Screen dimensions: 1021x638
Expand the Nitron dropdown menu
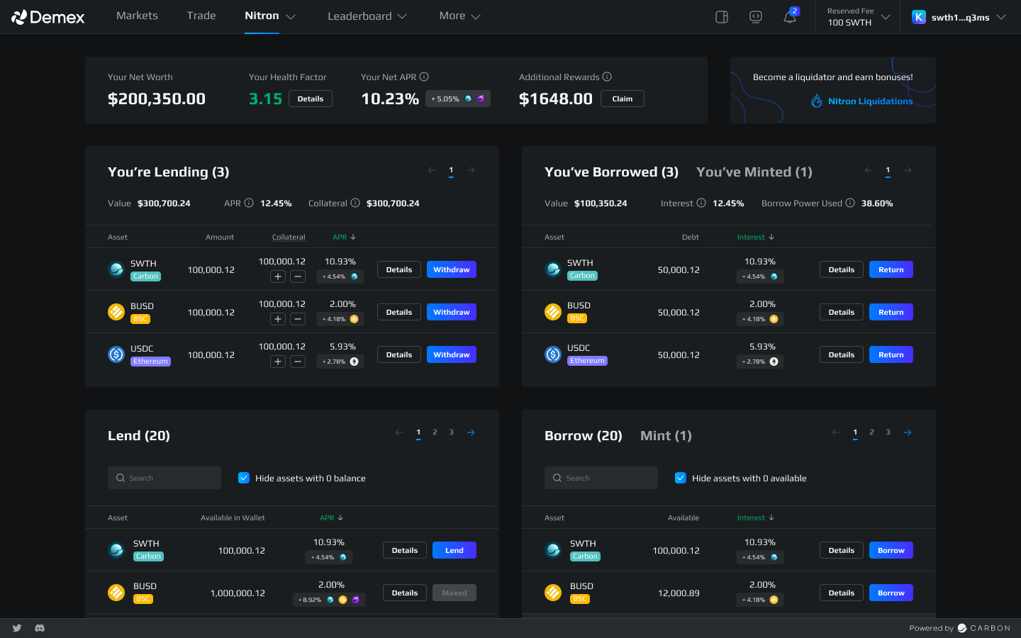coord(270,16)
